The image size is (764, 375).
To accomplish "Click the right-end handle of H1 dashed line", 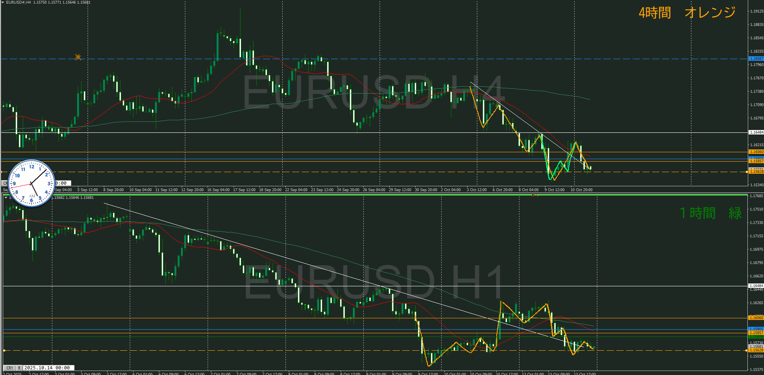I will point(747,350).
